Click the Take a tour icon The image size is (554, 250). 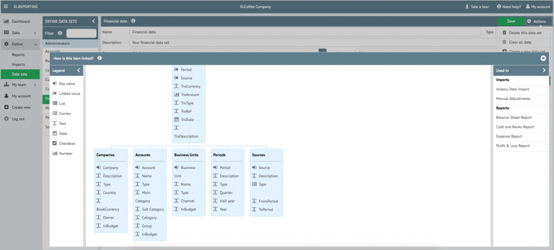pos(467,6)
